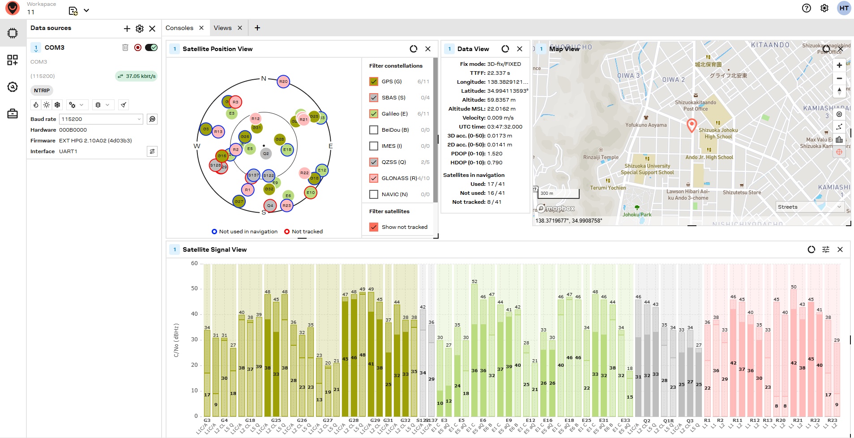Select the Views tab
The width and height of the screenshot is (854, 438).
click(222, 28)
